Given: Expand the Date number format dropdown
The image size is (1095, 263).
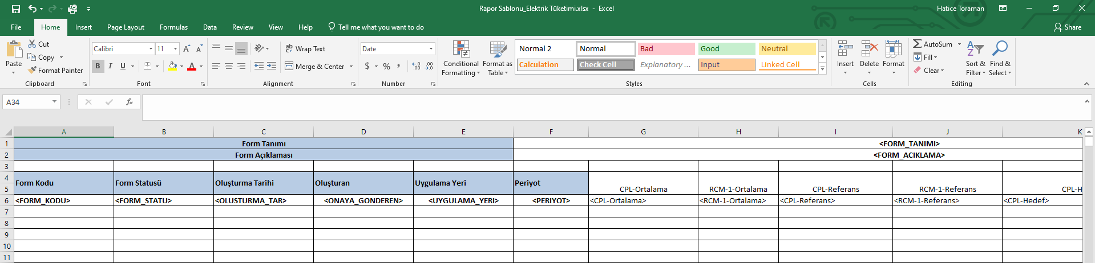Looking at the screenshot, I should click(x=431, y=49).
